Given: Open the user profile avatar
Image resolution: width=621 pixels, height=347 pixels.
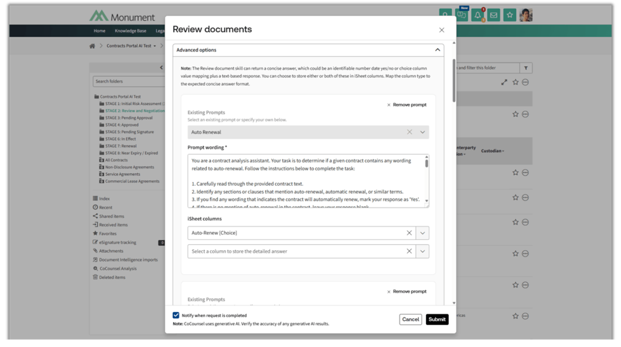Looking at the screenshot, I should tap(526, 15).
